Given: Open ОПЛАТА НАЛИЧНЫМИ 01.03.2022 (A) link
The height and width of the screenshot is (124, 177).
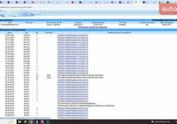Looking at the screenshot, I should (72, 59).
